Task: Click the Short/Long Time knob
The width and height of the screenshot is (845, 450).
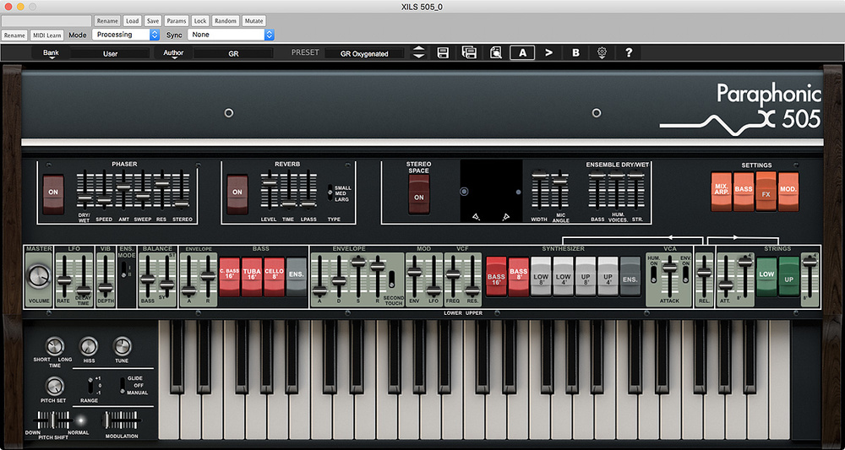Action: click(x=54, y=347)
